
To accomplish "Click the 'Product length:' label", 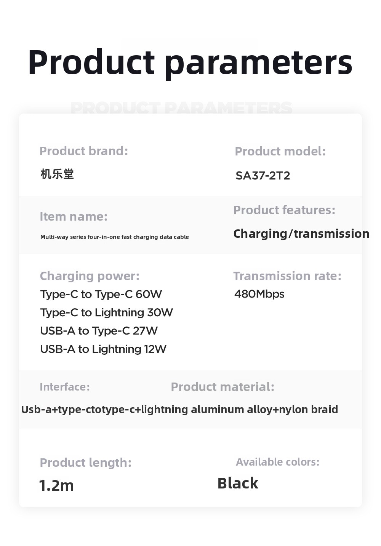I will coord(86,463).
